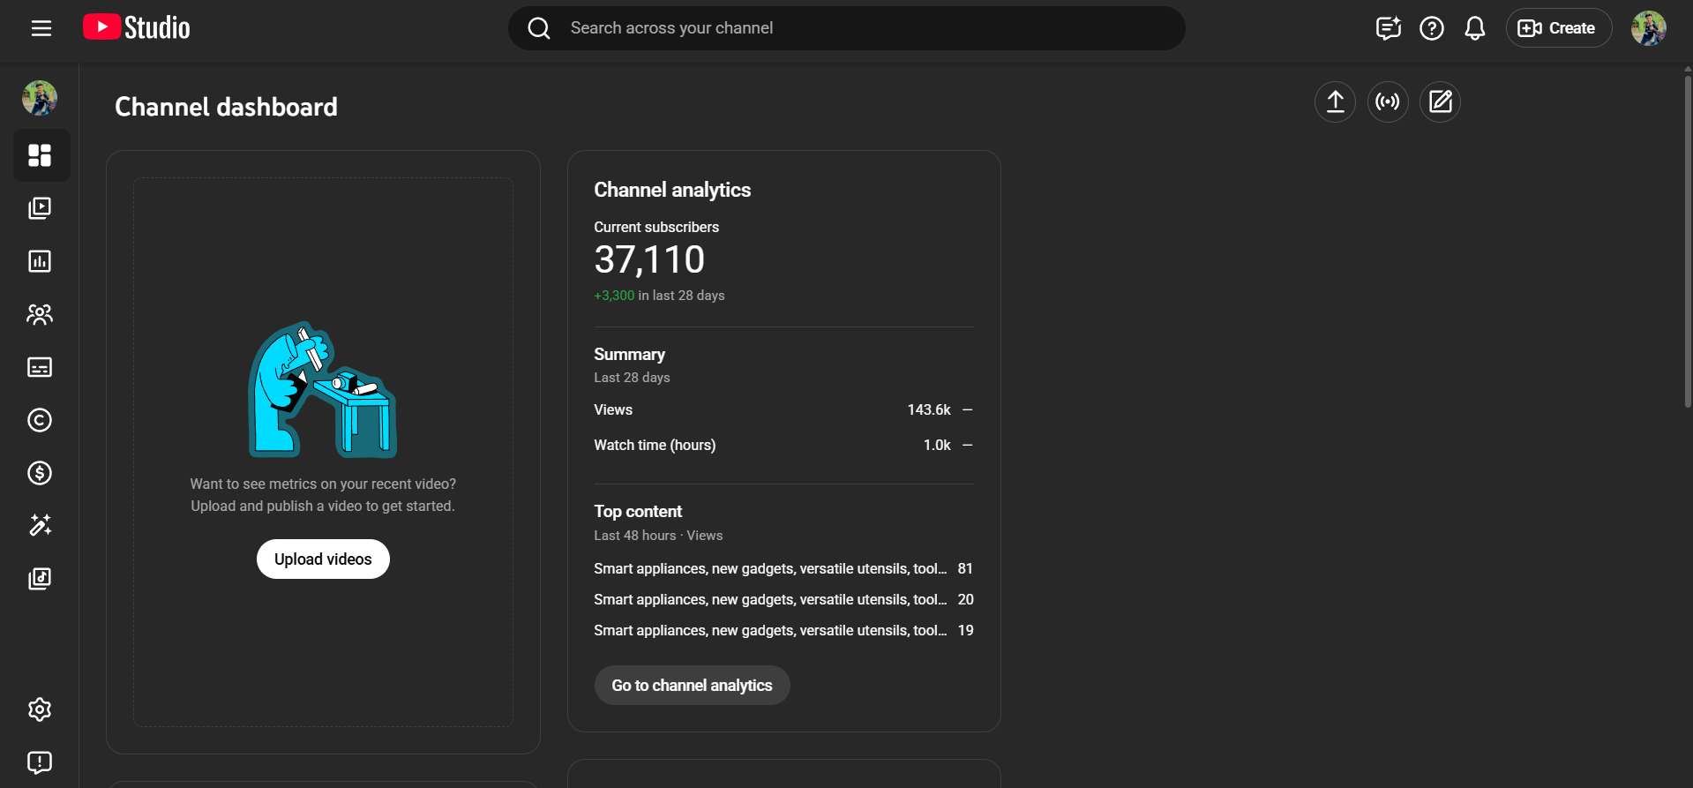The width and height of the screenshot is (1693, 788).
Task: Click Go to channel analytics
Action: [692, 686]
